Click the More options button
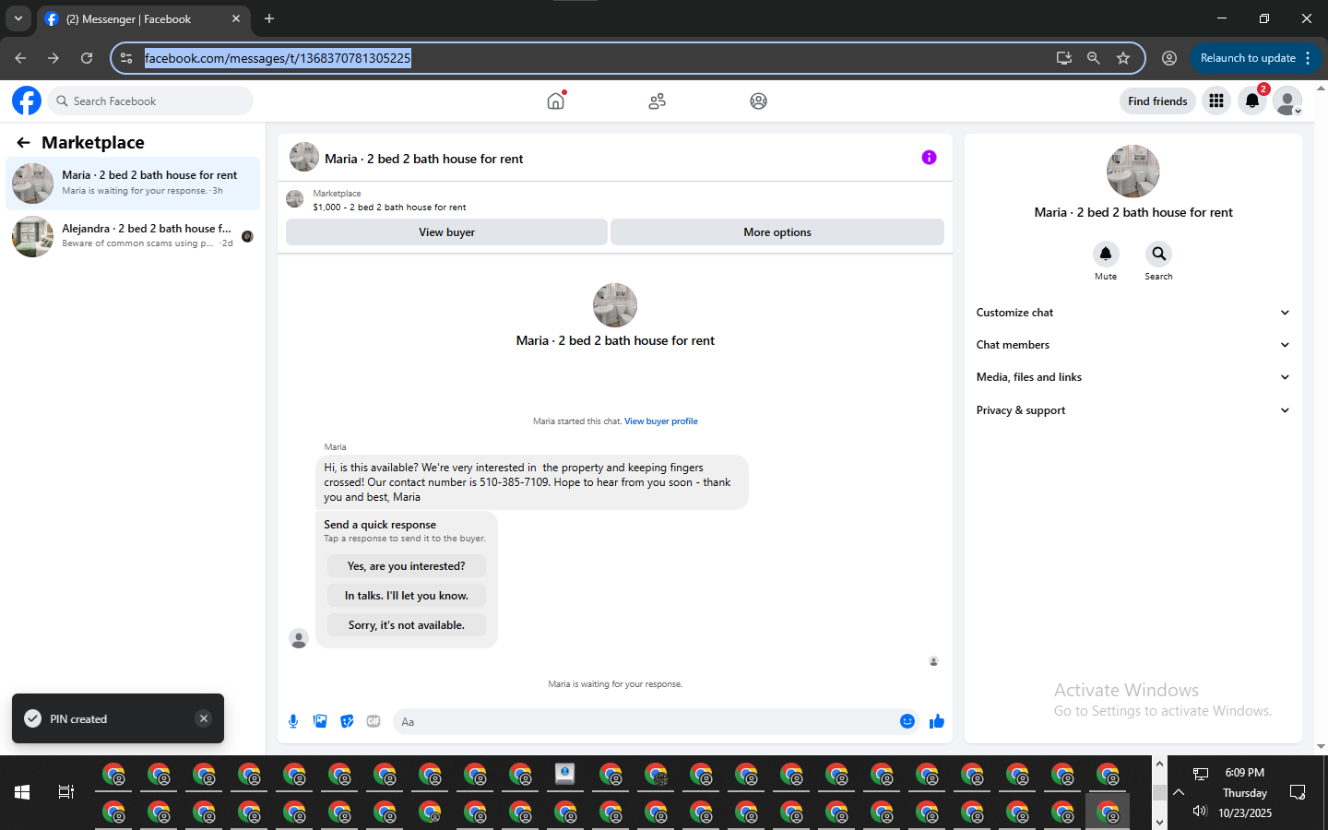1328x830 pixels. [777, 232]
